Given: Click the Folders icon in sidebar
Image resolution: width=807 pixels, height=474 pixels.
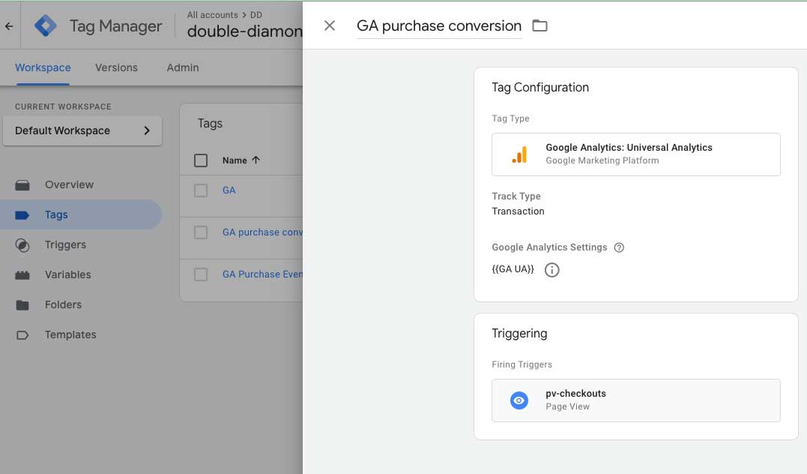Looking at the screenshot, I should tap(22, 305).
